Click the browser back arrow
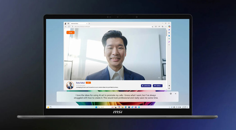The height and width of the screenshot is (130, 236). click(x=66, y=26)
